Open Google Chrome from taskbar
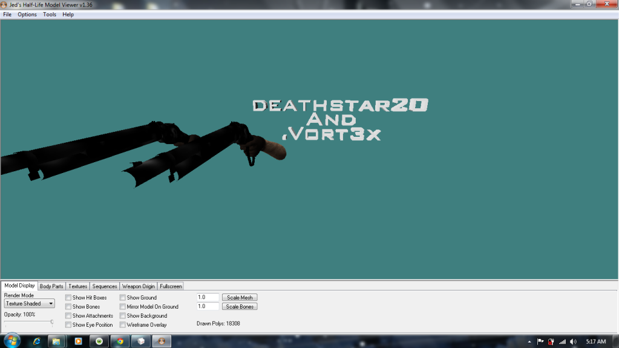The image size is (619, 348). 120,341
